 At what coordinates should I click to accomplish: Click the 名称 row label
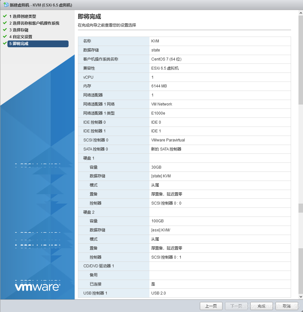pyautogui.click(x=87, y=41)
